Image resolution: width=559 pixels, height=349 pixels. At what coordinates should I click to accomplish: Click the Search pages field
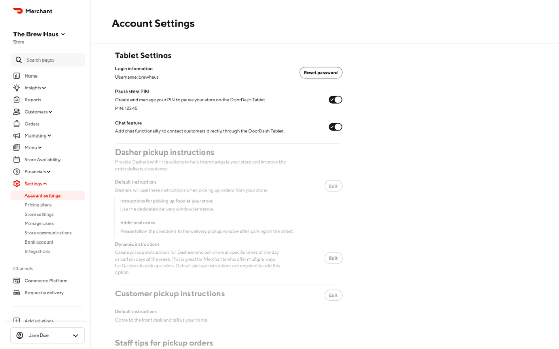48,60
